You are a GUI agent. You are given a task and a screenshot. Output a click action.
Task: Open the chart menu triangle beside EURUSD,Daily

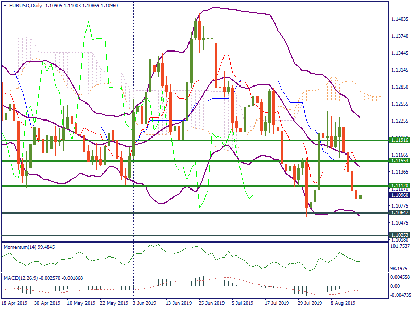[5, 6]
